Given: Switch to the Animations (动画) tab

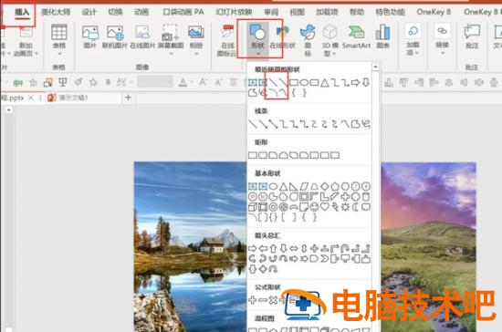Looking at the screenshot, I should coord(141,12).
